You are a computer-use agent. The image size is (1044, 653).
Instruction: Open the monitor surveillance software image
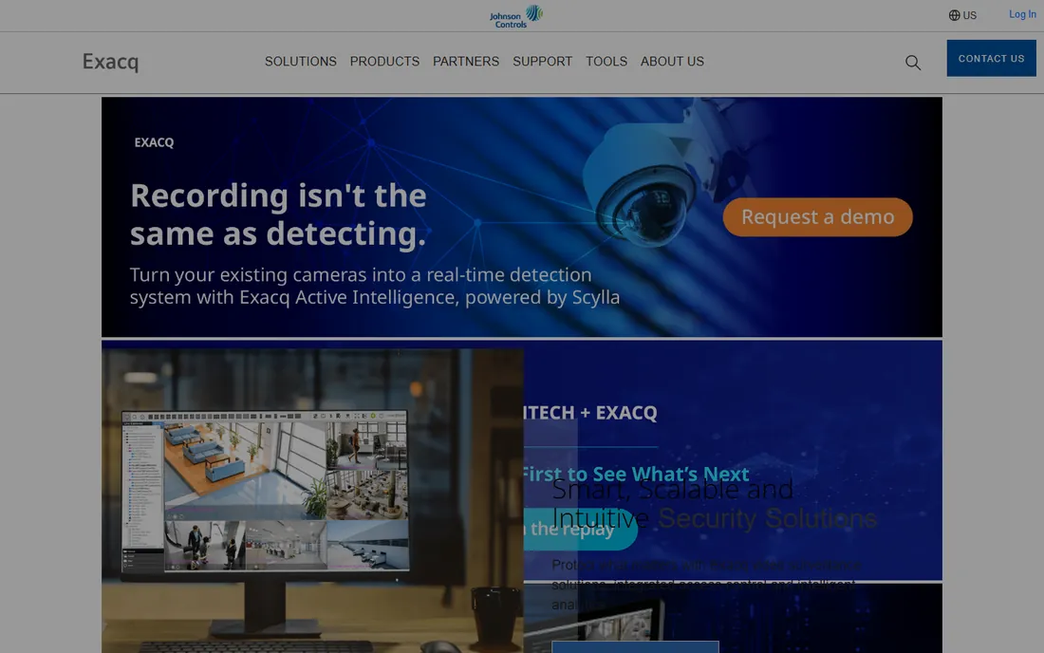tap(312, 500)
